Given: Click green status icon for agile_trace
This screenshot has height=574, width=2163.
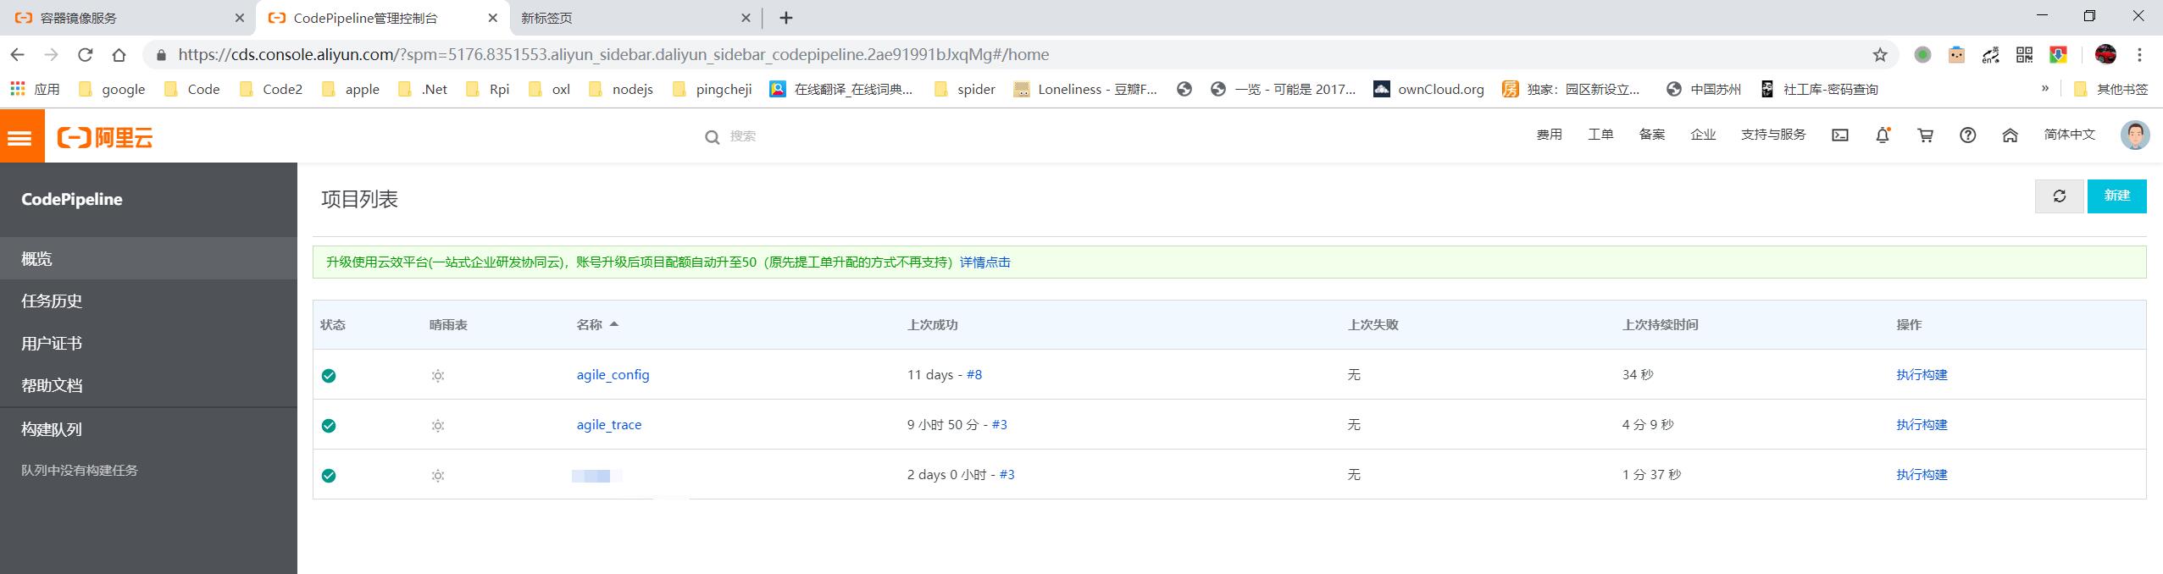Looking at the screenshot, I should pyautogui.click(x=329, y=426).
